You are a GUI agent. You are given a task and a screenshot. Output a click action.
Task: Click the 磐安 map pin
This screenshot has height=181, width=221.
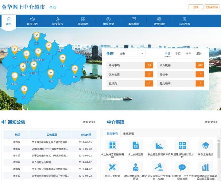(x=75, y=70)
